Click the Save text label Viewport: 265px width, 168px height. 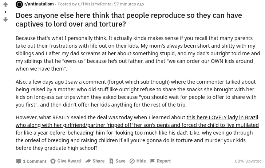coord(120,161)
